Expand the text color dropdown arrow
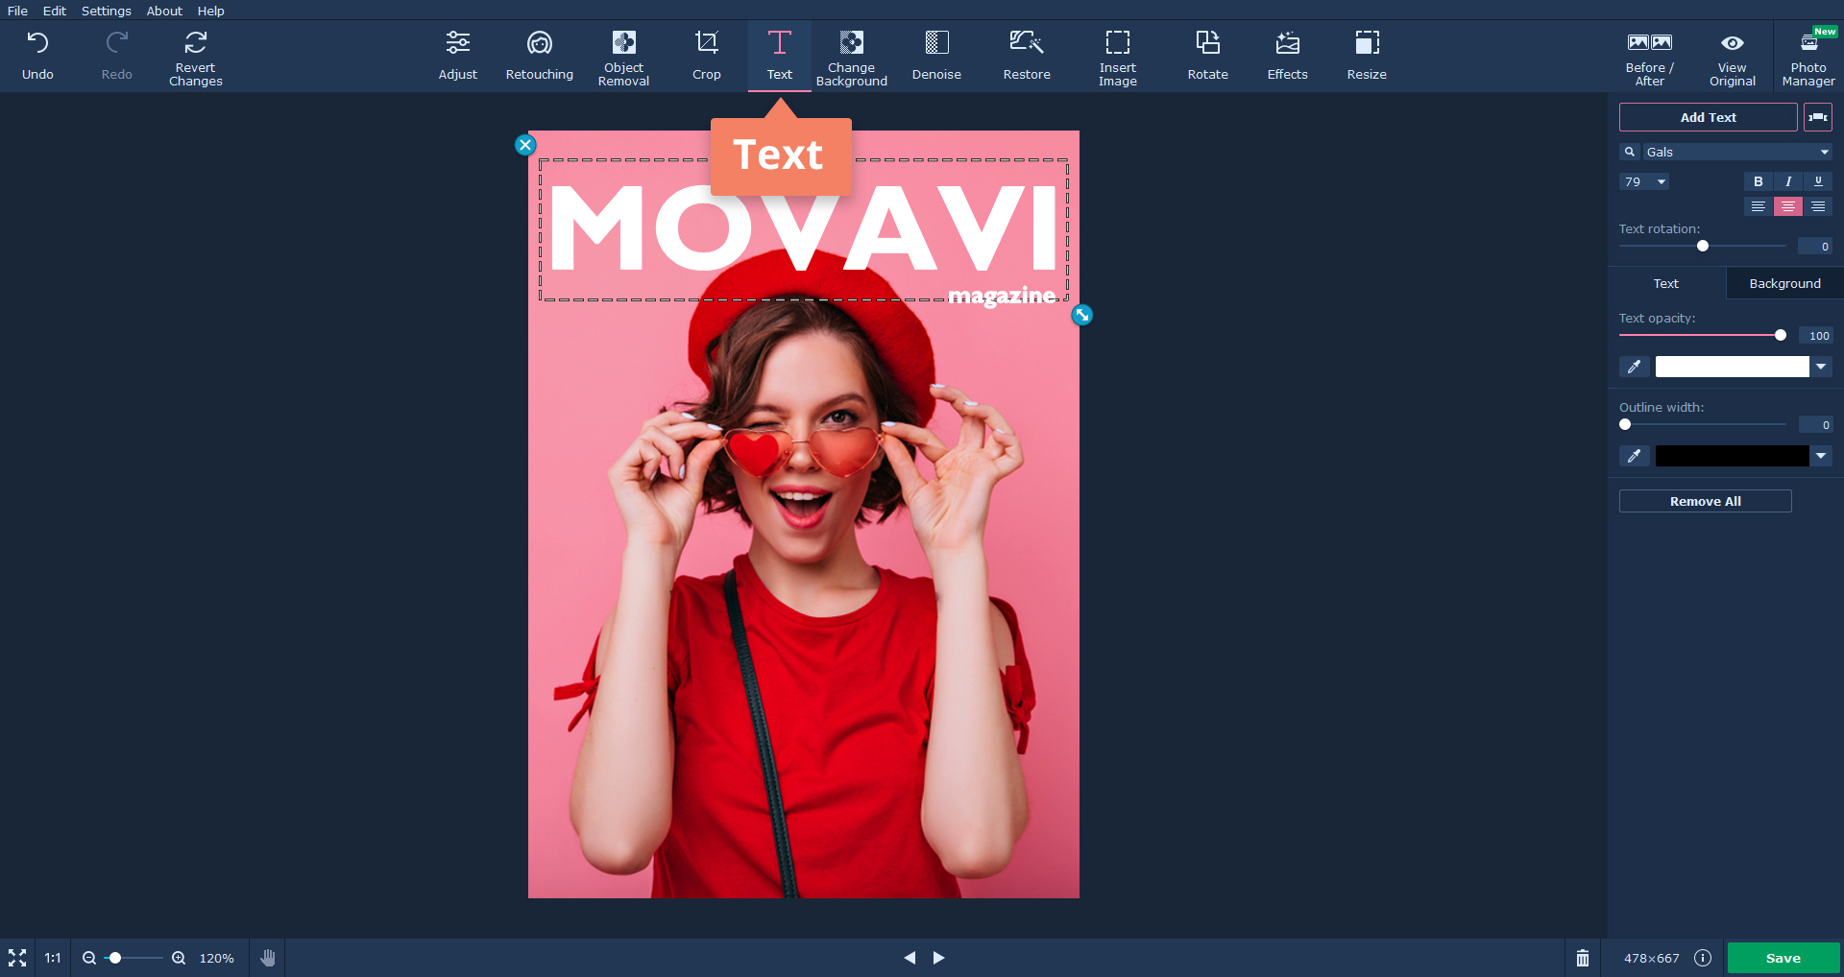 point(1821,367)
